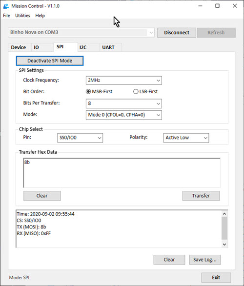Click the log scrollbar up arrow
The width and height of the screenshot is (244, 286).
(x=224, y=214)
